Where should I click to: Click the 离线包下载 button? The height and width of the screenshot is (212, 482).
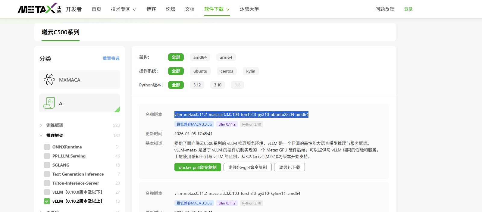(289, 167)
